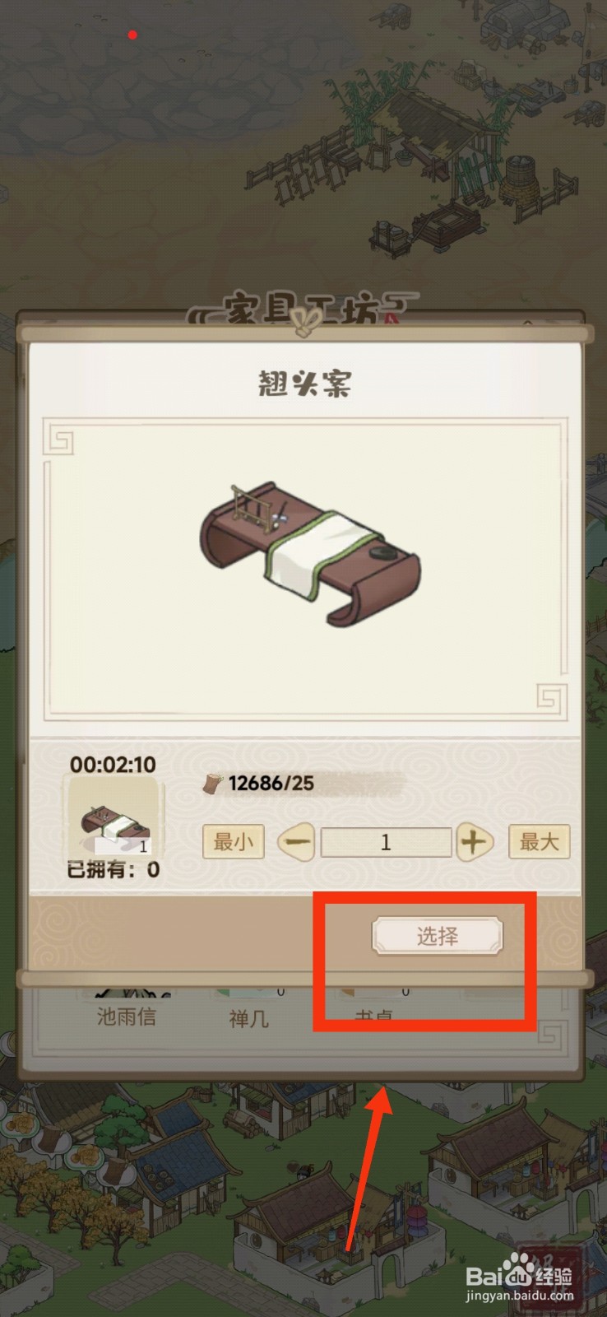Select the quantity field showing 1
The image size is (607, 1317).
(x=386, y=842)
